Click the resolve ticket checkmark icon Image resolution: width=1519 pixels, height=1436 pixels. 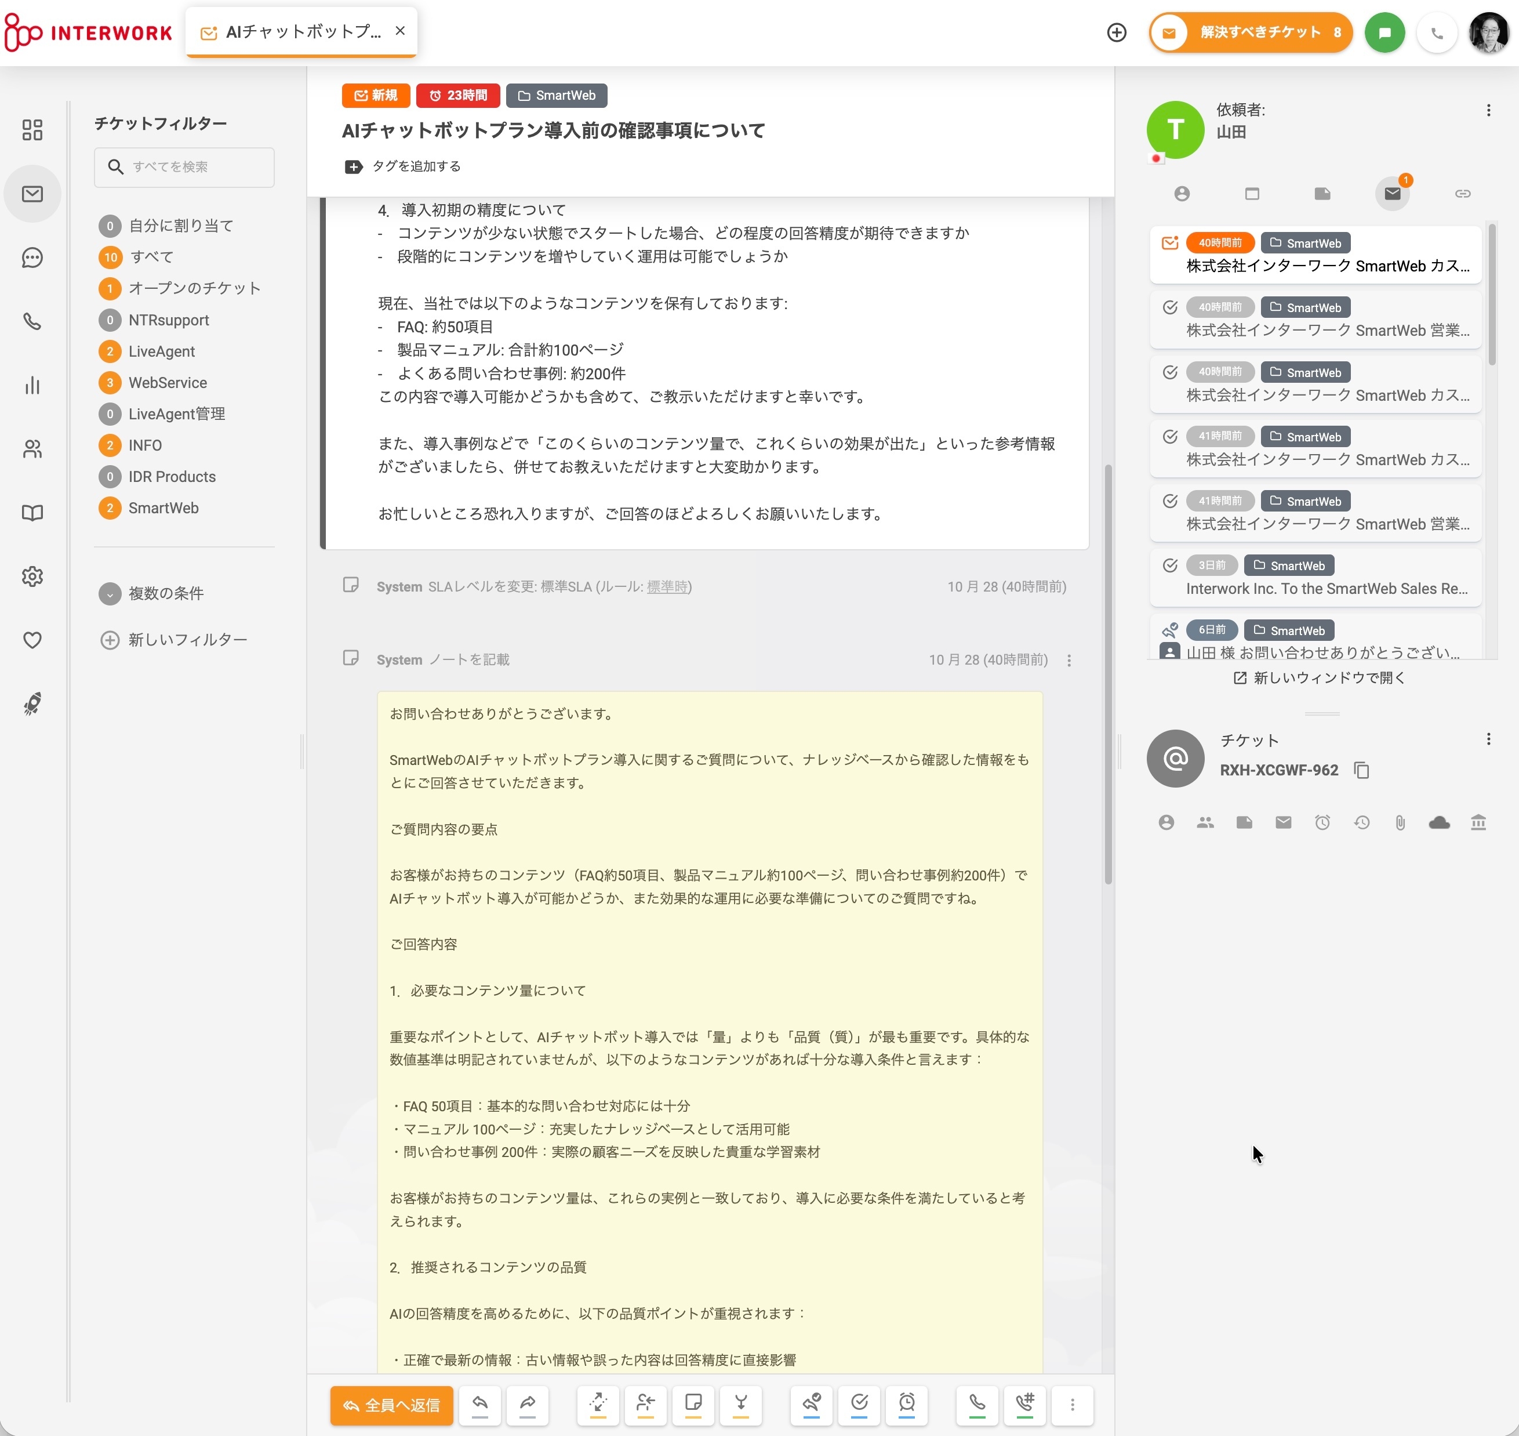pos(859,1404)
